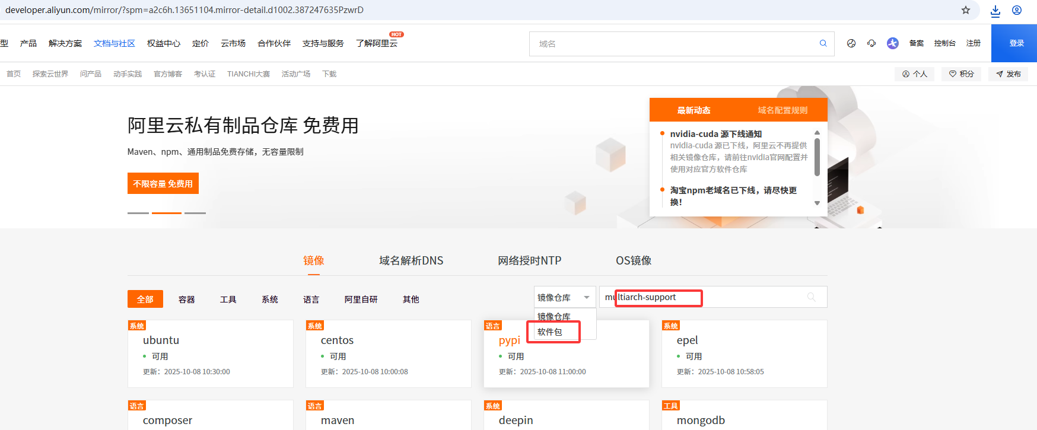Expand the 解决方案 navigation menu
Viewport: 1037px width, 430px height.
coord(65,43)
